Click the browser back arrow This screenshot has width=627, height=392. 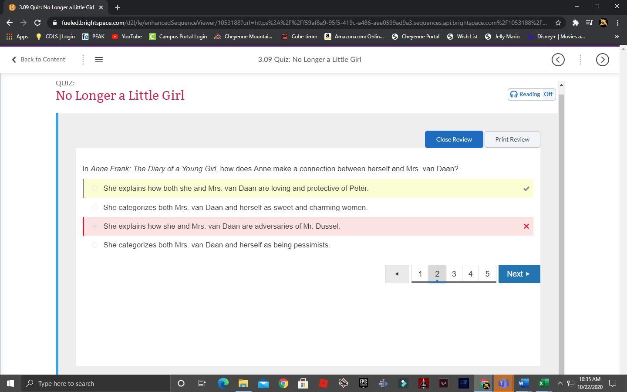tap(10, 23)
